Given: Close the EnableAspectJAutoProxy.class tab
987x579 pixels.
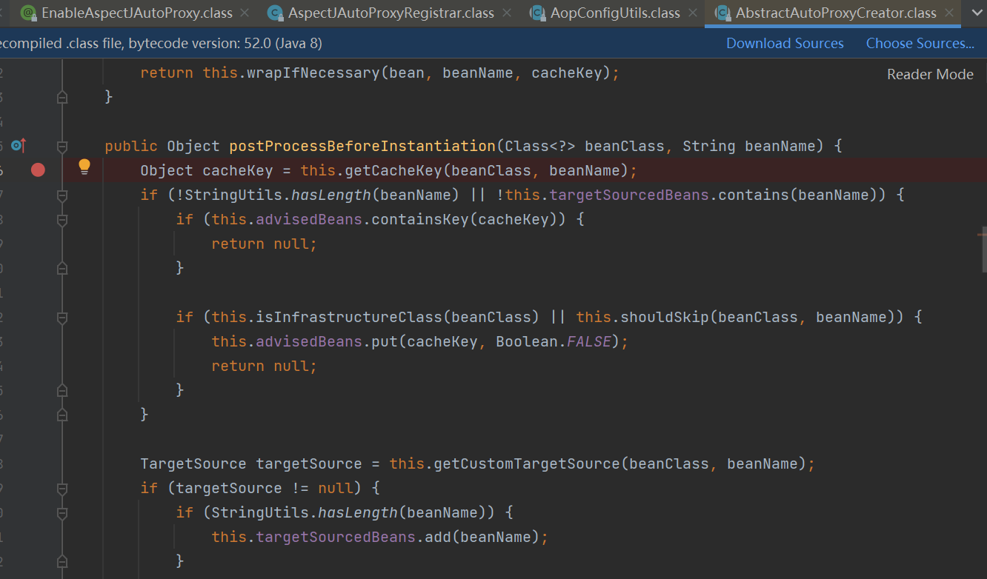Looking at the screenshot, I should 246,13.
